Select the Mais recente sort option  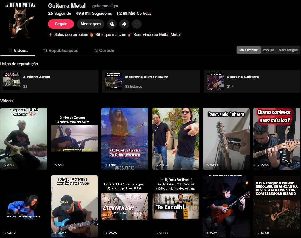(x=248, y=50)
